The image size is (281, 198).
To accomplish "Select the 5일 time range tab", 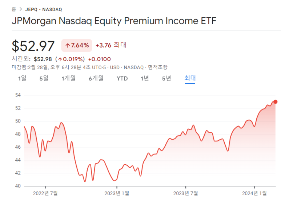I will click(44, 78).
